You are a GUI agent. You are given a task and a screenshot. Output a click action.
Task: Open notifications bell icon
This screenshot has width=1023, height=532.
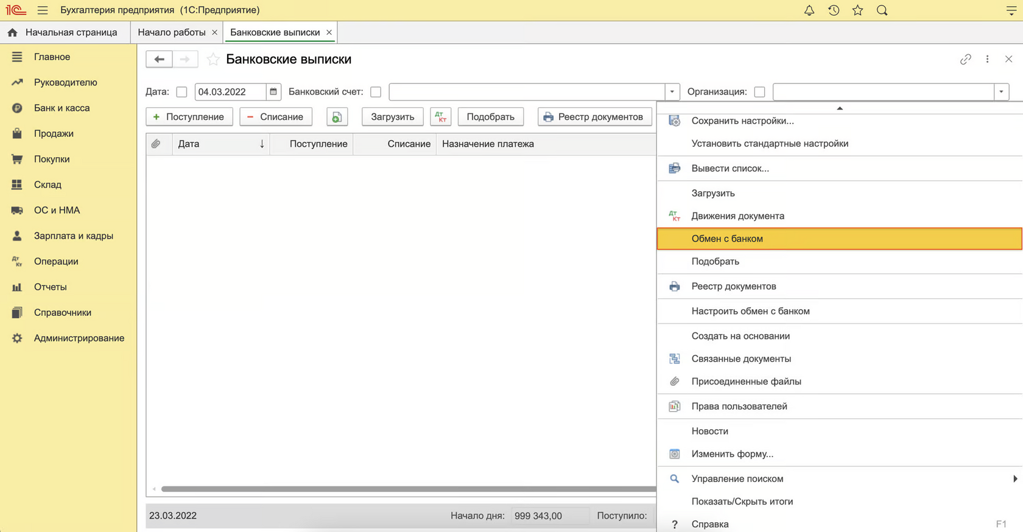809,10
